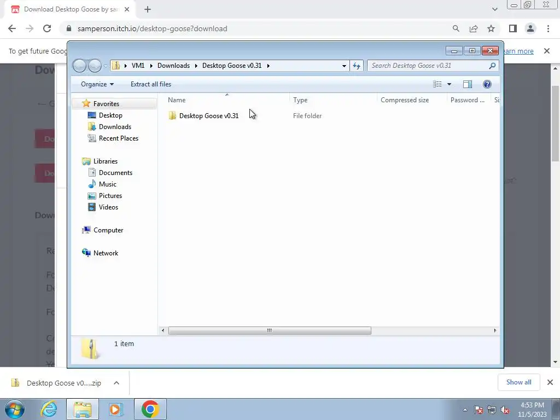This screenshot has height=420, width=560.
Task: Click the Chrome back arrow
Action: pos(12,28)
